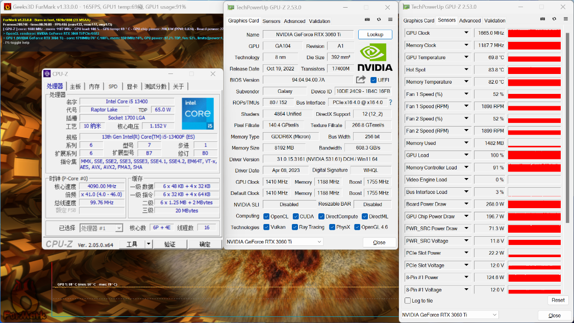Toggle the DirectCompute checkbox
This screenshot has height=323, width=574.
[321, 216]
